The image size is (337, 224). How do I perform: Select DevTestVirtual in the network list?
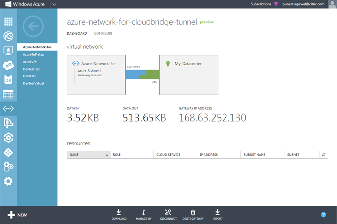click(x=34, y=83)
